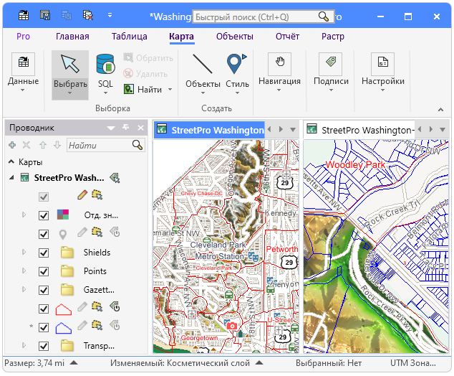
Task: Switch to the Отчёт tab
Action: (x=287, y=37)
